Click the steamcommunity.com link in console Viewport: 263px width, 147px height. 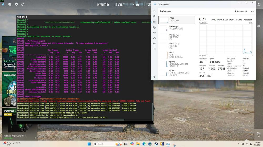[95, 22]
